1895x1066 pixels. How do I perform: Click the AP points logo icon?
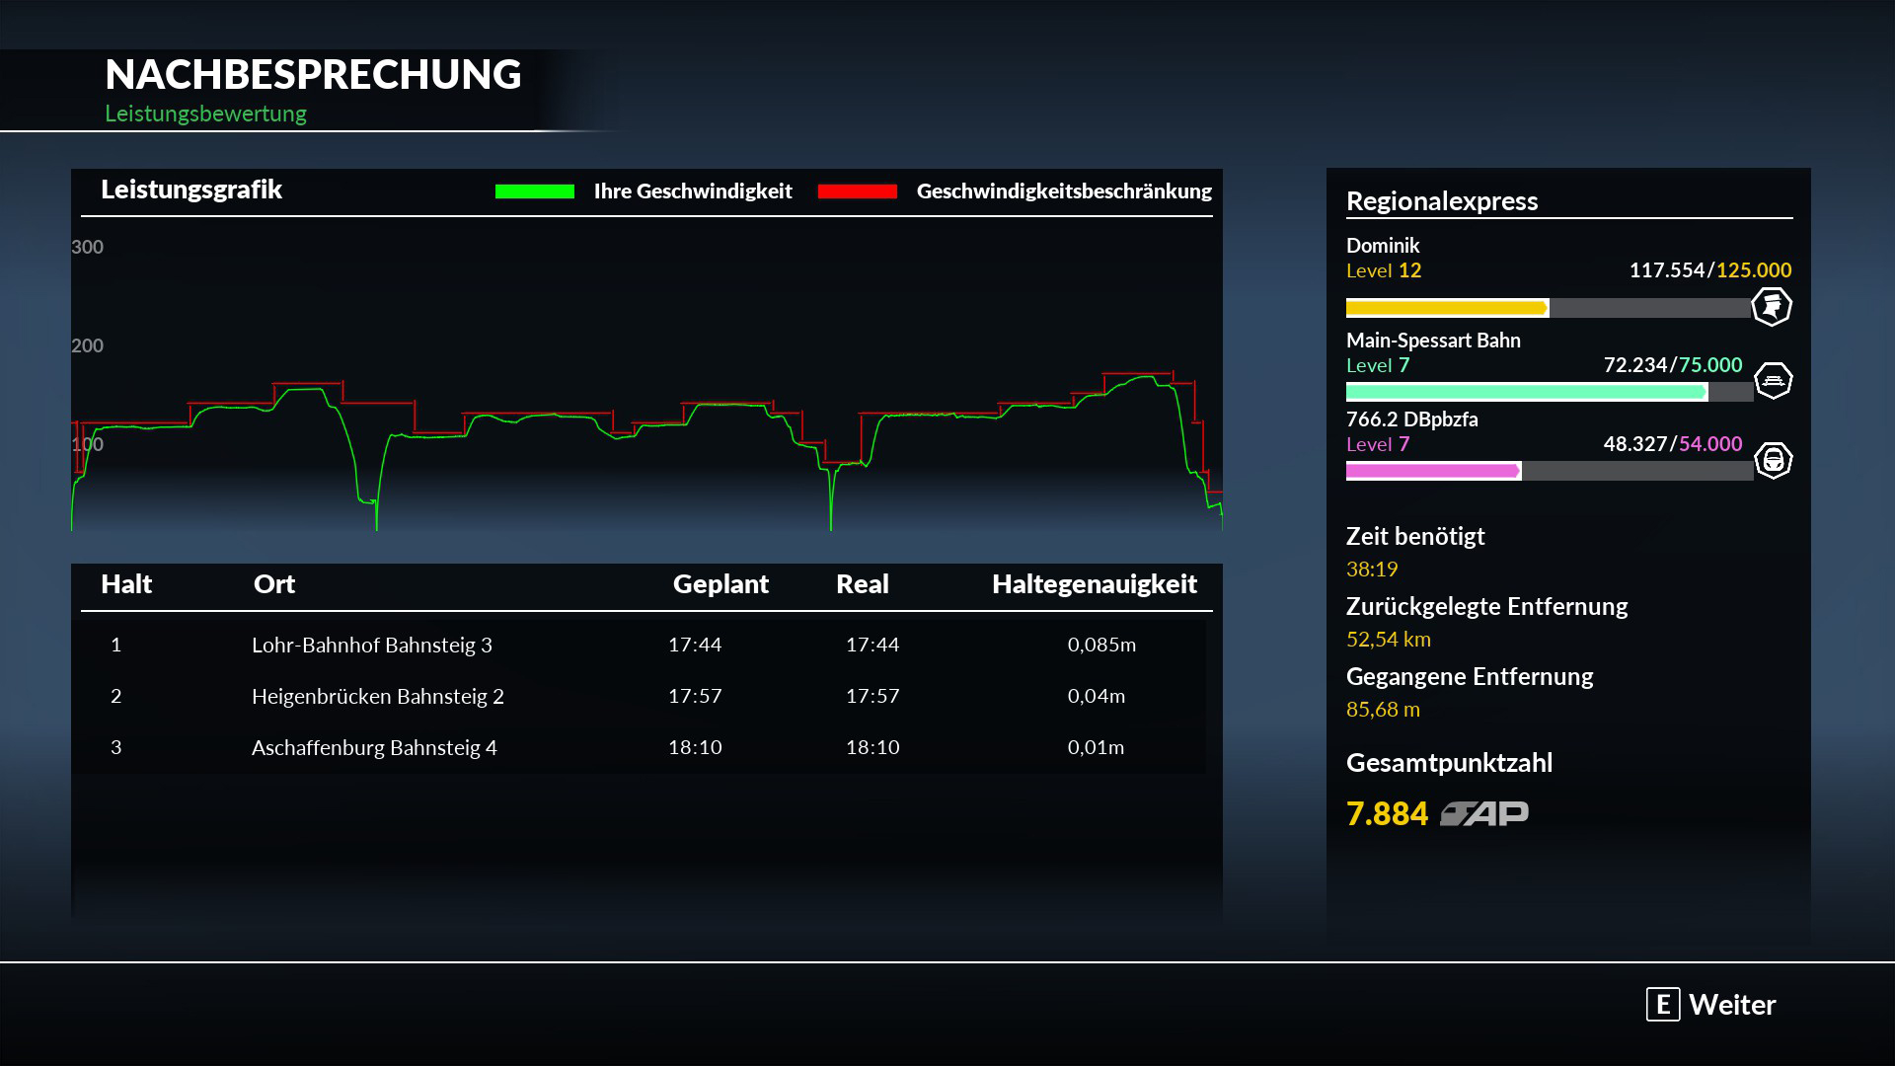coord(1484,814)
